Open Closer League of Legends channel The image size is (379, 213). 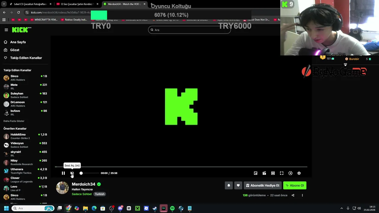(x=25, y=180)
